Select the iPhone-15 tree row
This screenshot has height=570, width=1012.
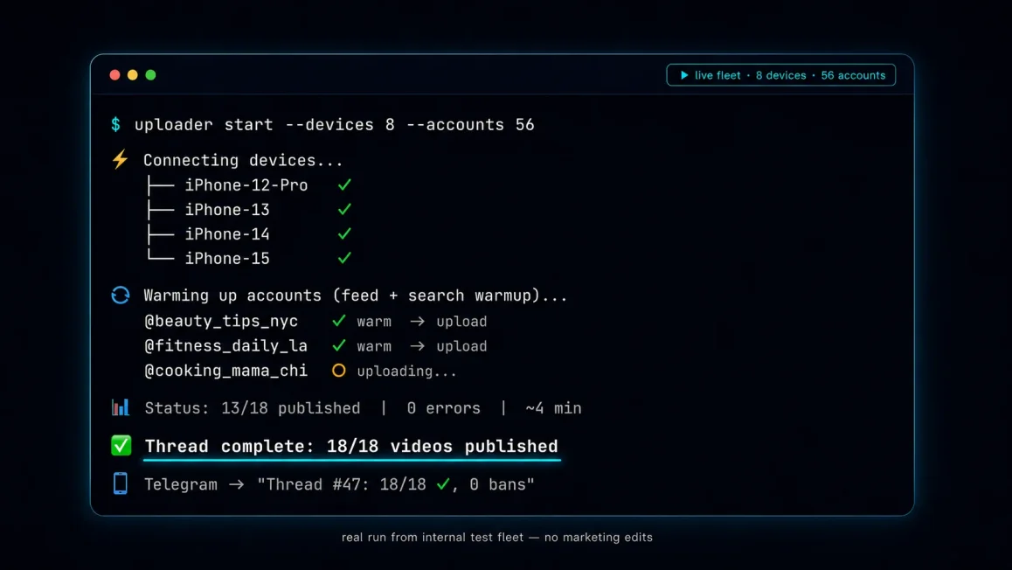pos(249,258)
